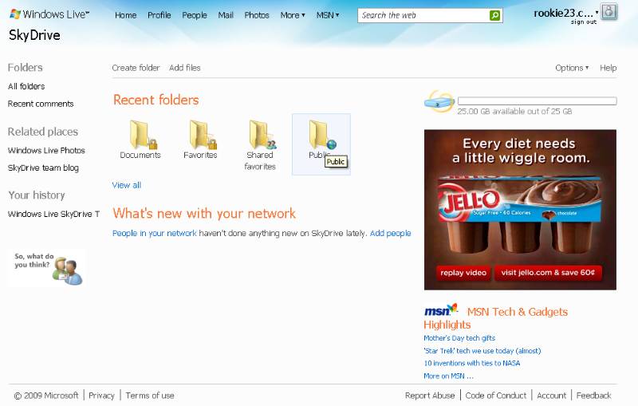Click the MSN butterfly logo

pyautogui.click(x=441, y=310)
